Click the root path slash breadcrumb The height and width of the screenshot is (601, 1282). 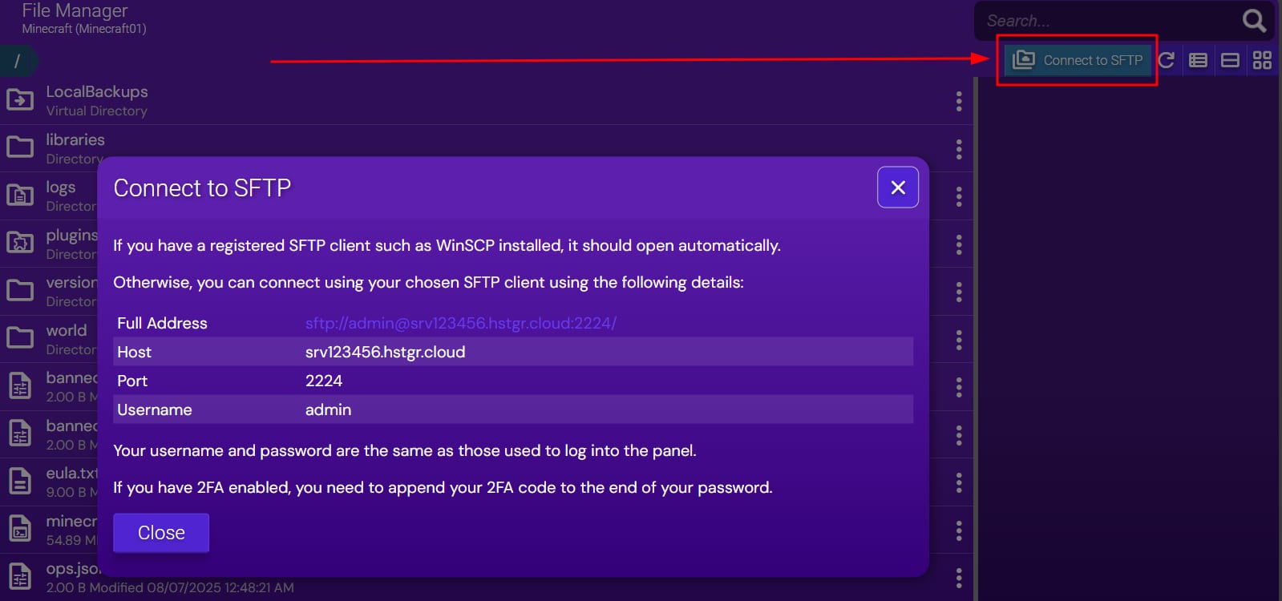(17, 61)
